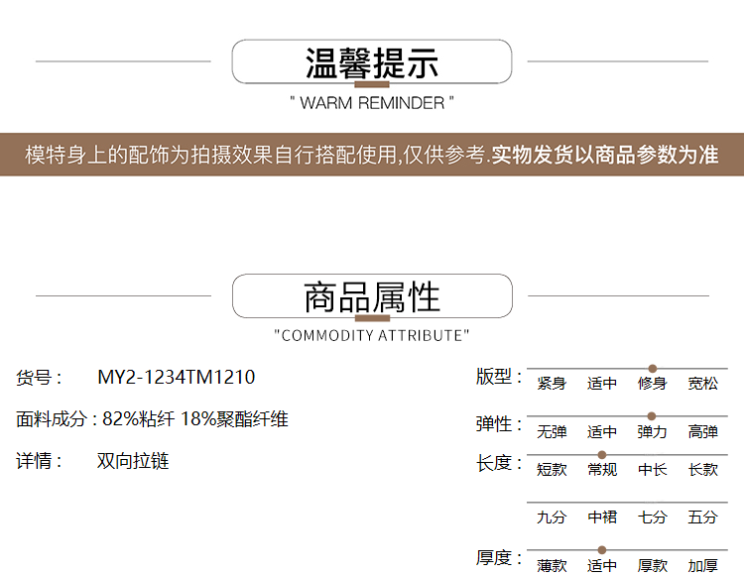This screenshot has width=744, height=575.
Task: Select 薄款 thickness option
Action: [552, 565]
